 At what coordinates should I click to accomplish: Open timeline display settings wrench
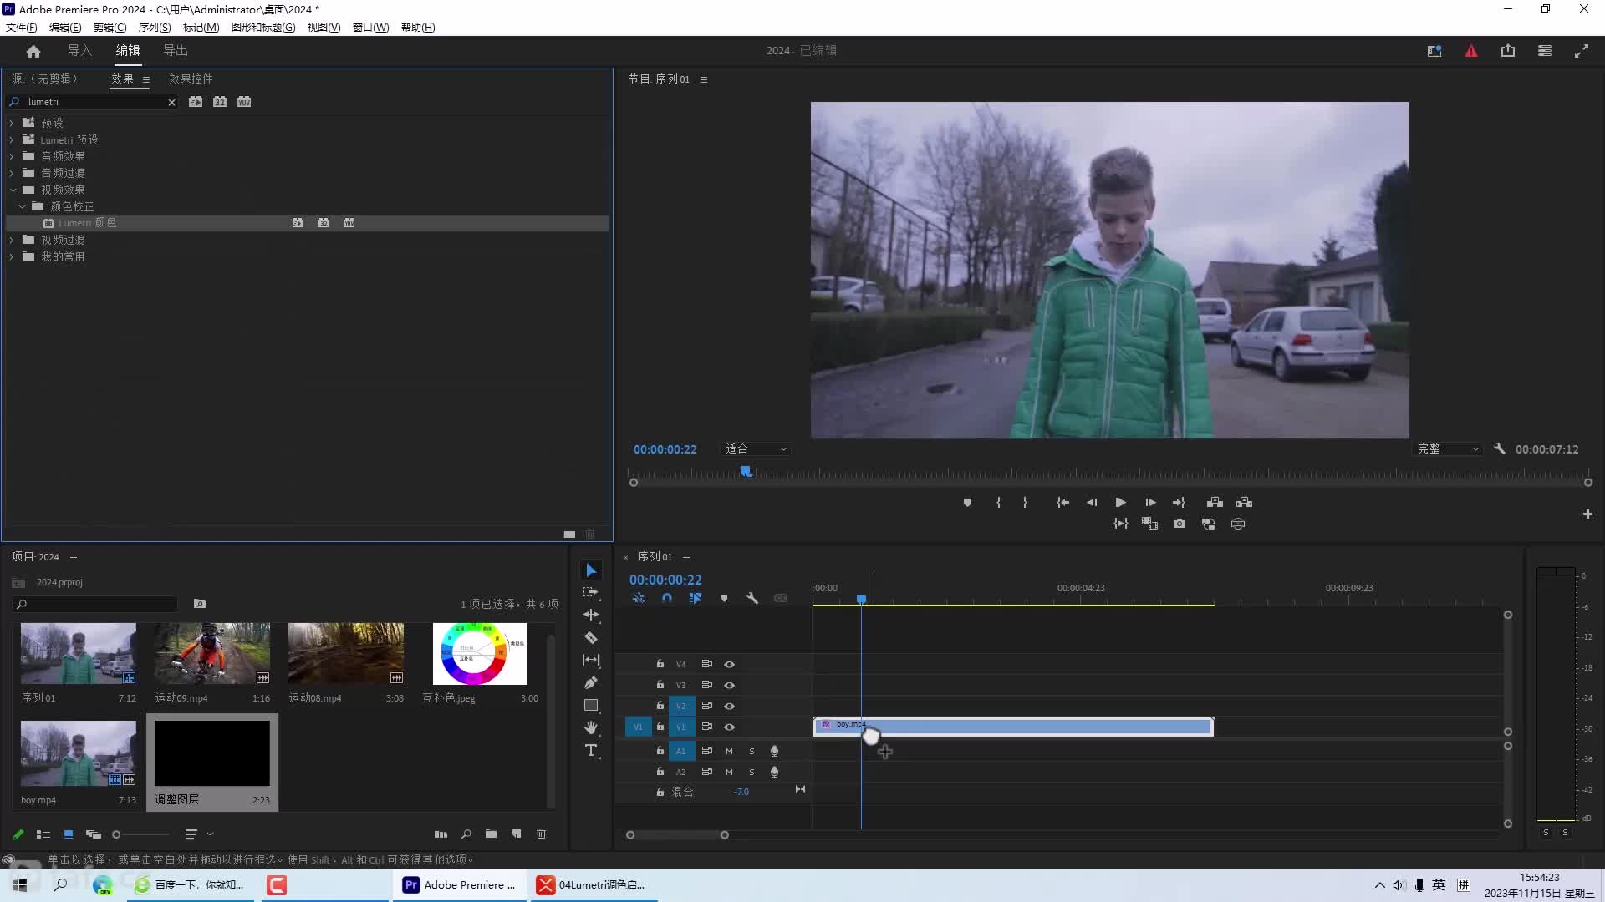(x=752, y=598)
